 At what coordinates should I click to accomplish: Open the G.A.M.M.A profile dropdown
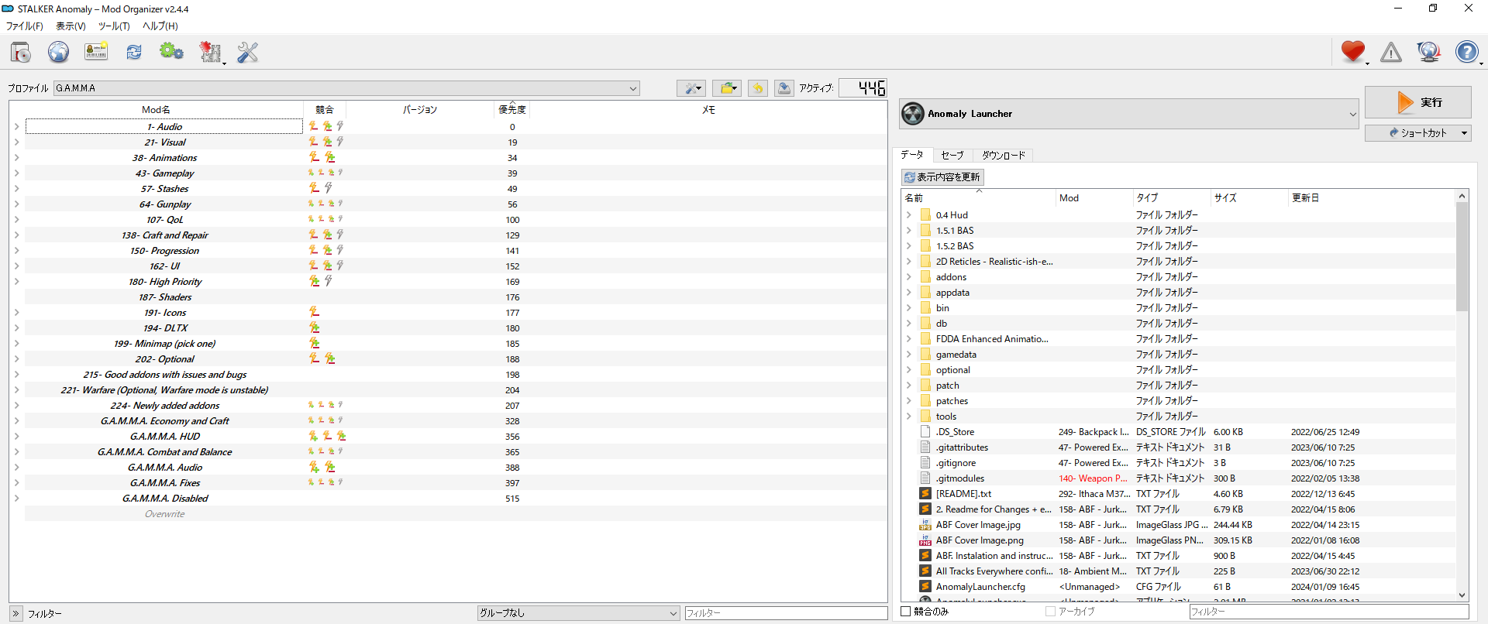346,88
